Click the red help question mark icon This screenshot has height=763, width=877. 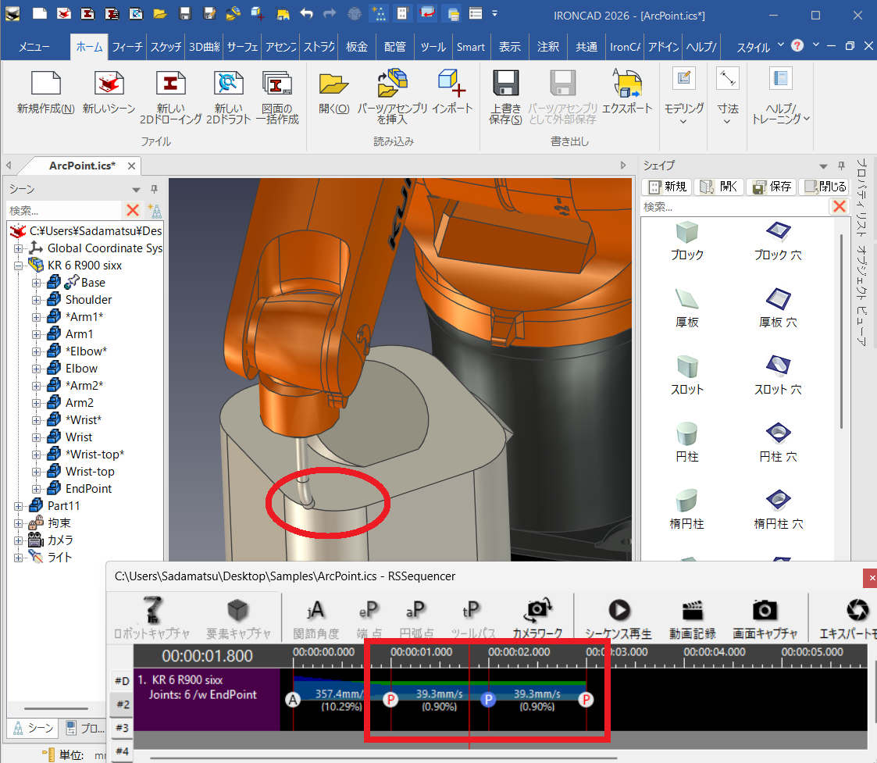797,46
